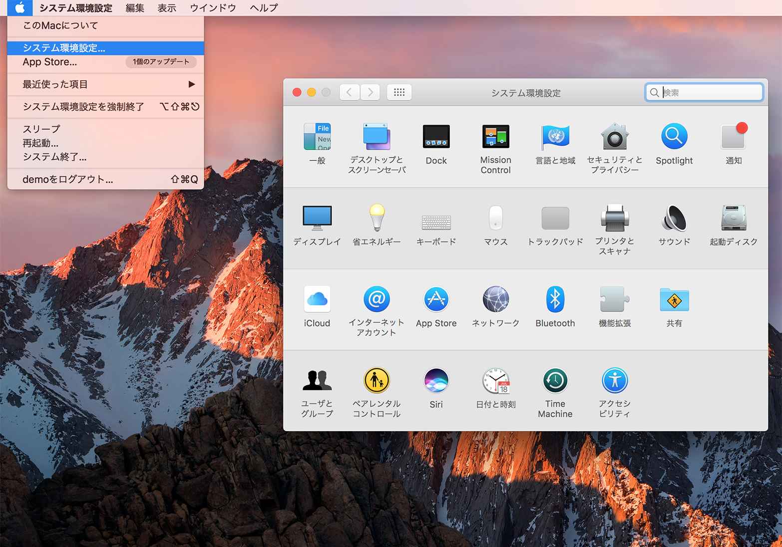
Task: Minimize window with yellow button
Action: (312, 92)
